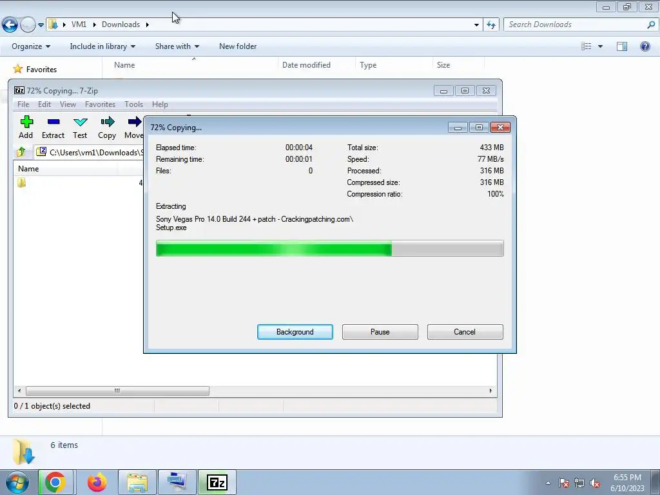Expand the VM1 breadcrumb arrow
660x495 pixels.
point(94,24)
